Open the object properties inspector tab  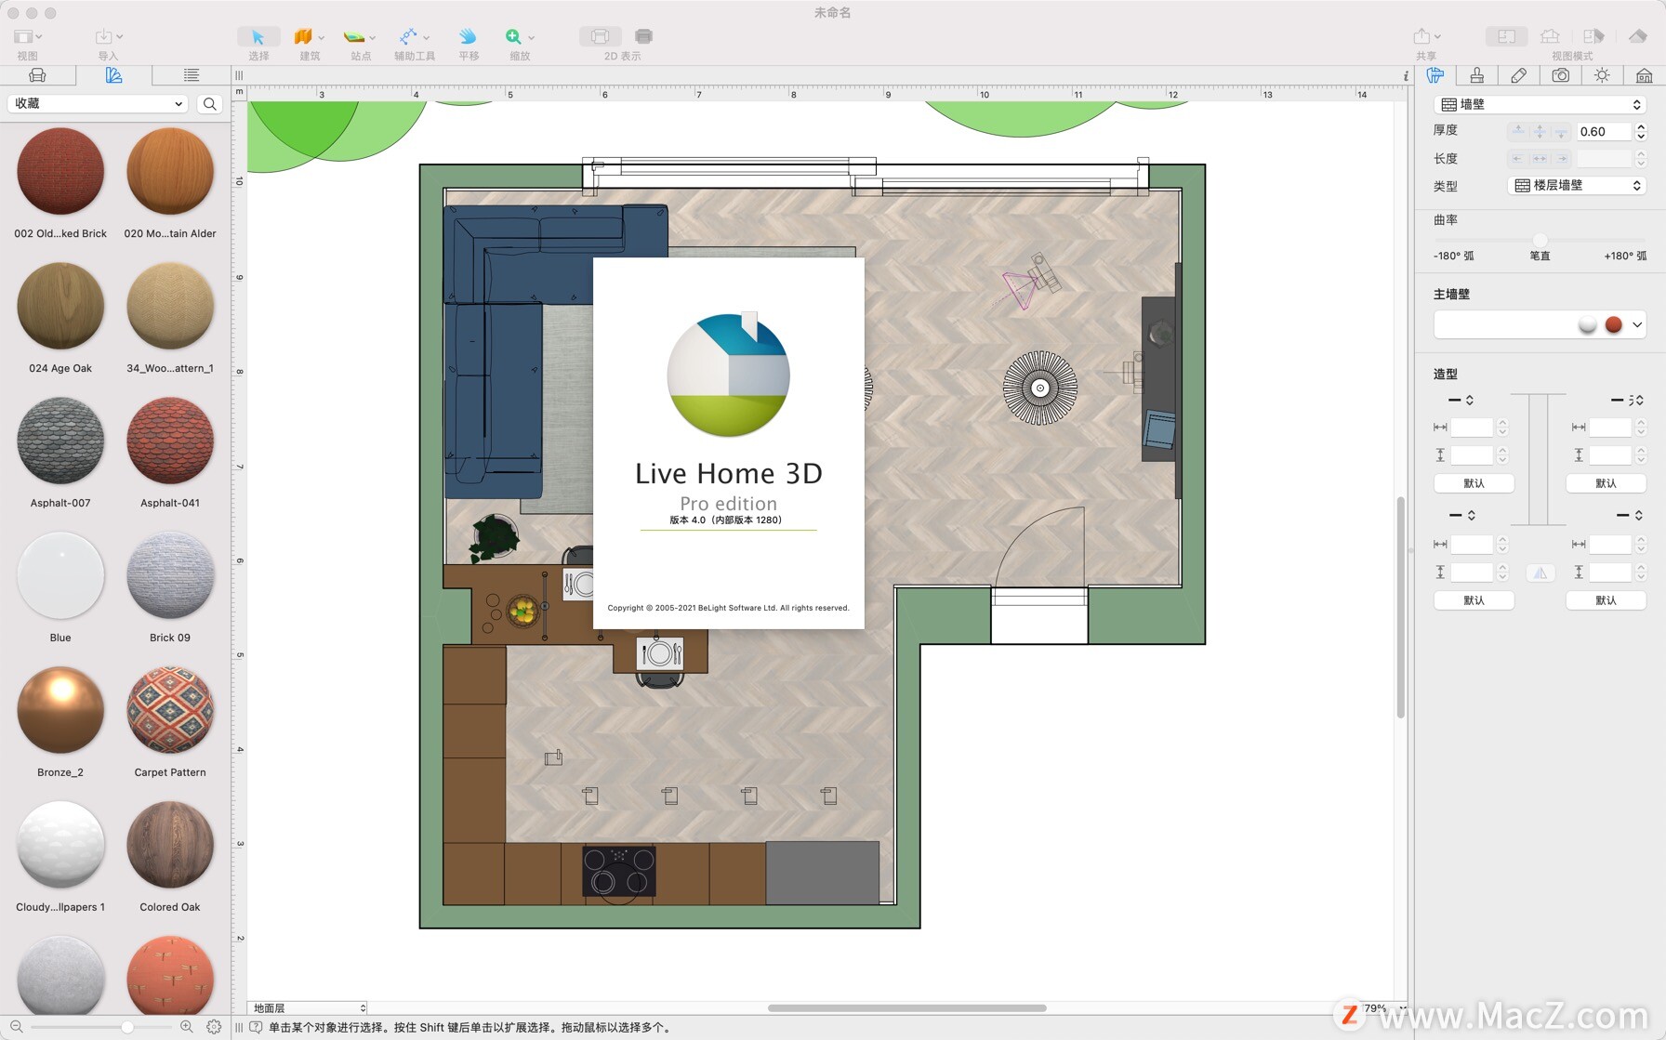pyautogui.click(x=1435, y=75)
